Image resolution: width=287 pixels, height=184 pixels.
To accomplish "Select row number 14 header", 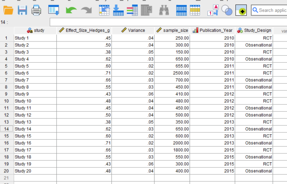I will [6, 129].
